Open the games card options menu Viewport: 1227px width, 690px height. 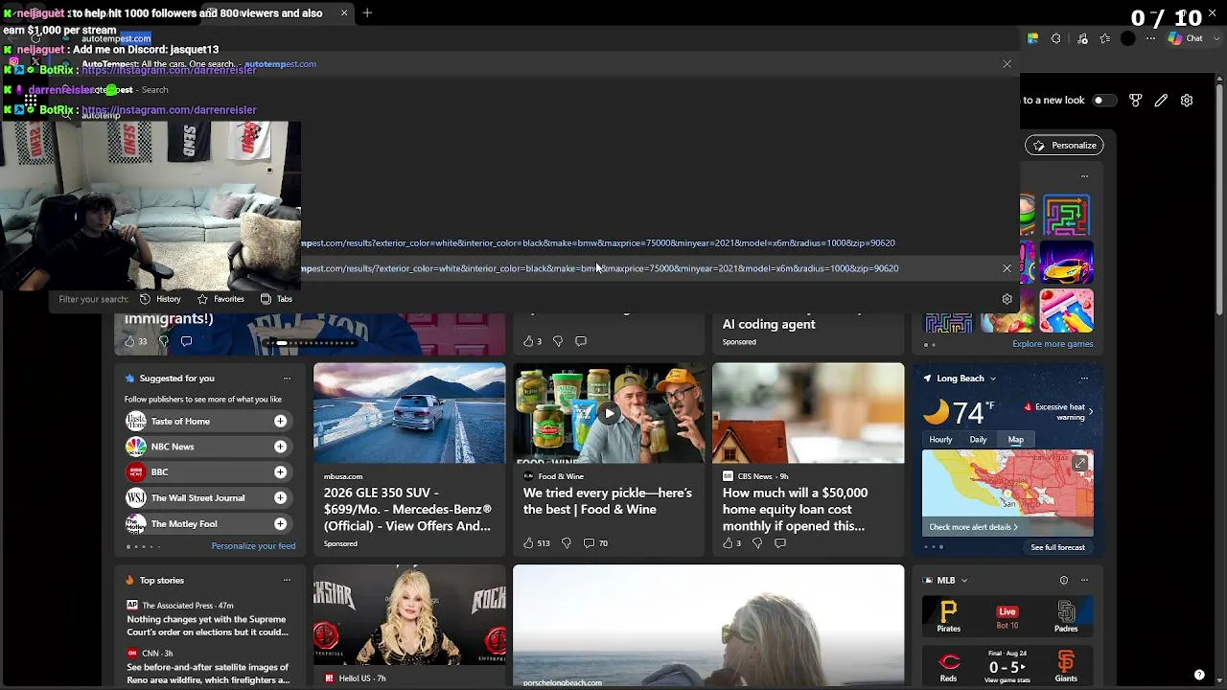[1084, 176]
